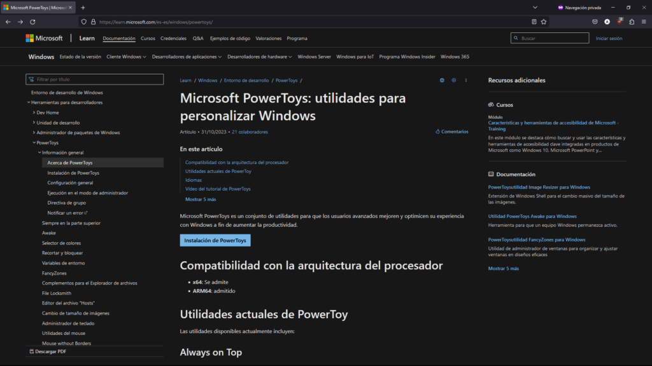Click Iniciar sesión

609,38
